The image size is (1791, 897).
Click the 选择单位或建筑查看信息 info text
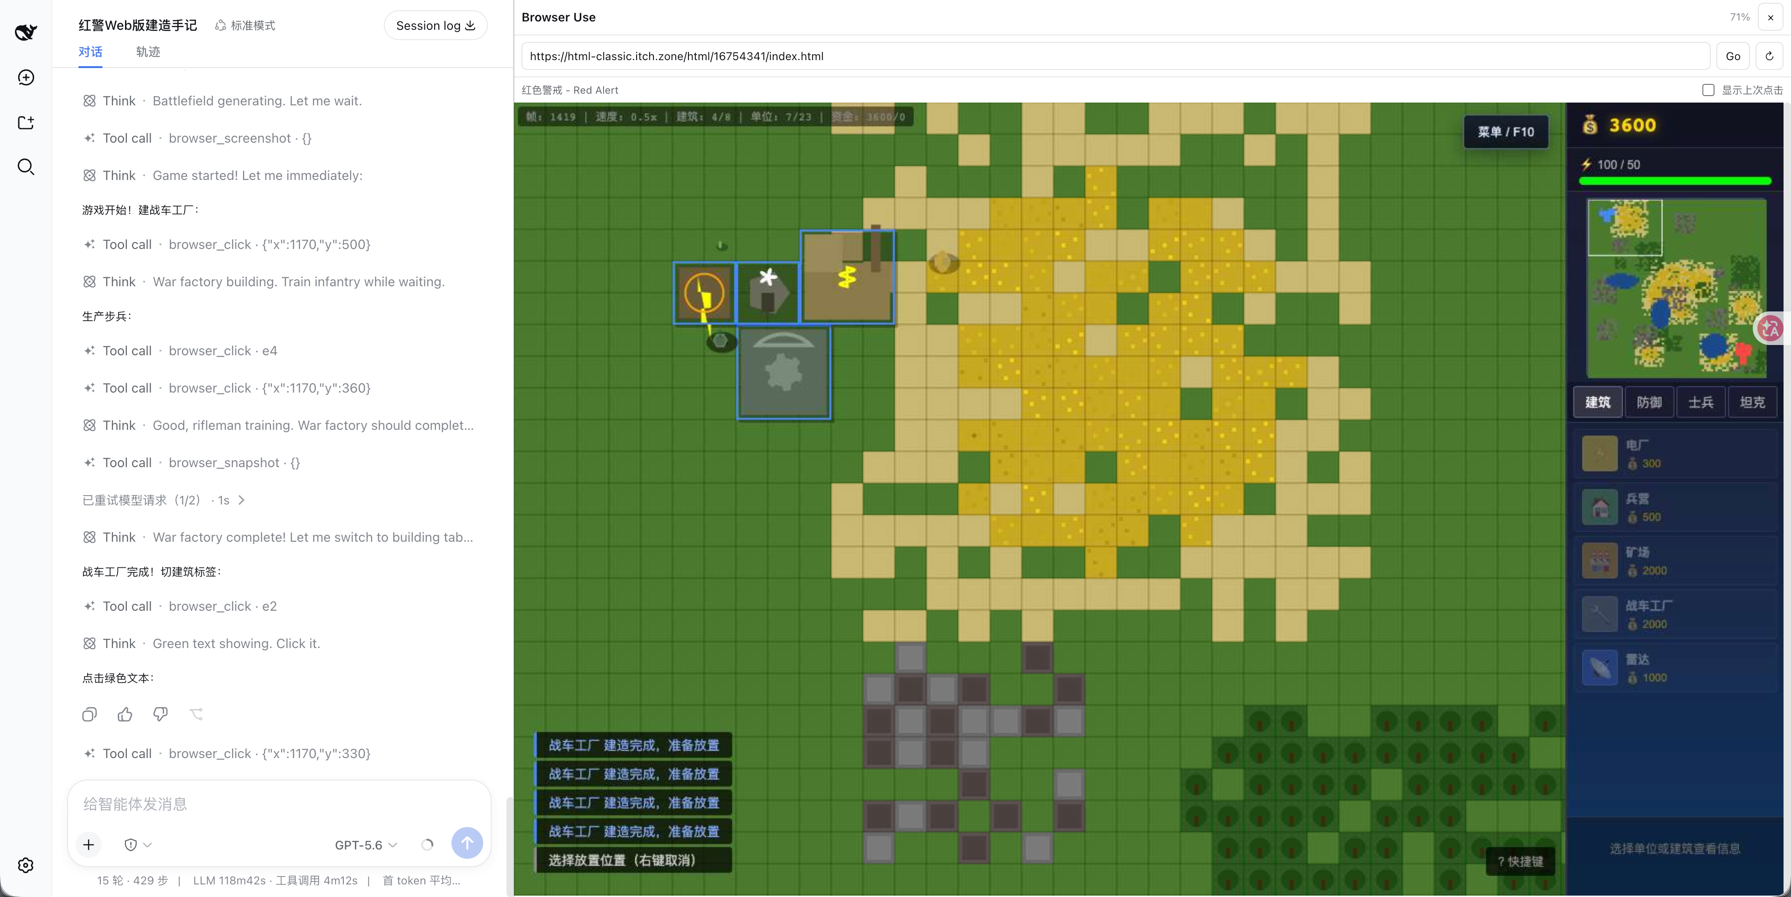point(1675,849)
